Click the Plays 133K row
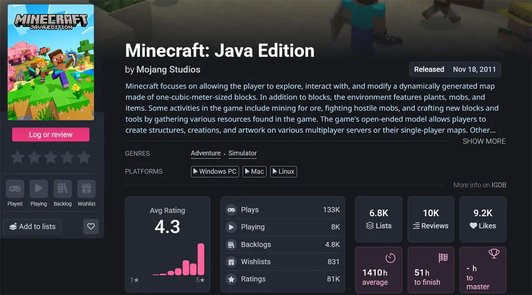Viewport: 532px width, 295px height. (x=283, y=210)
